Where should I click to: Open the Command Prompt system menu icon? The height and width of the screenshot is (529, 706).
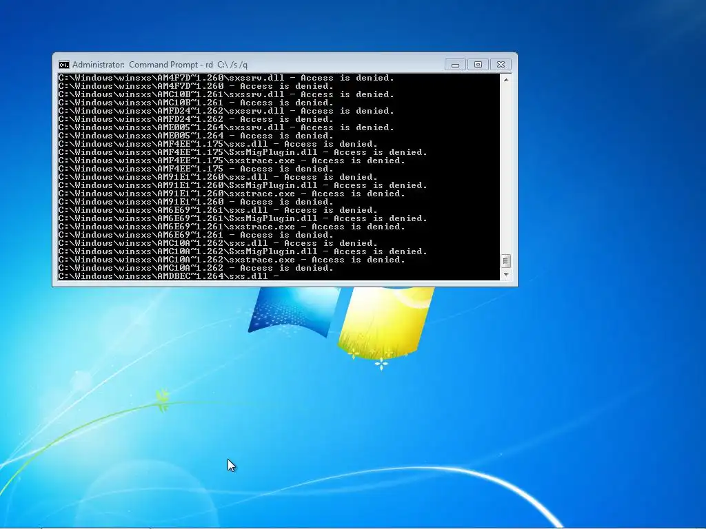[x=64, y=65]
